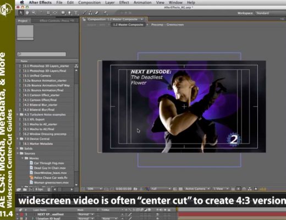Open TrkMat dropdown for layer 2
286x220 pixels.
coord(109,218)
